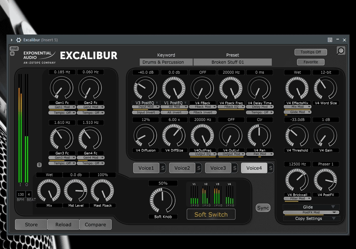
Task: Click the V4 PostFX knob
Action: [x=325, y=180]
